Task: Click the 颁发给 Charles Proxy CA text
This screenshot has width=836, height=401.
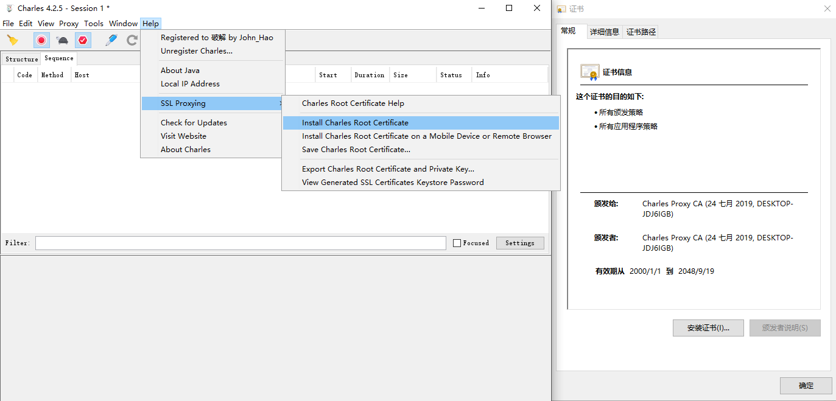Action: pyautogui.click(x=717, y=209)
